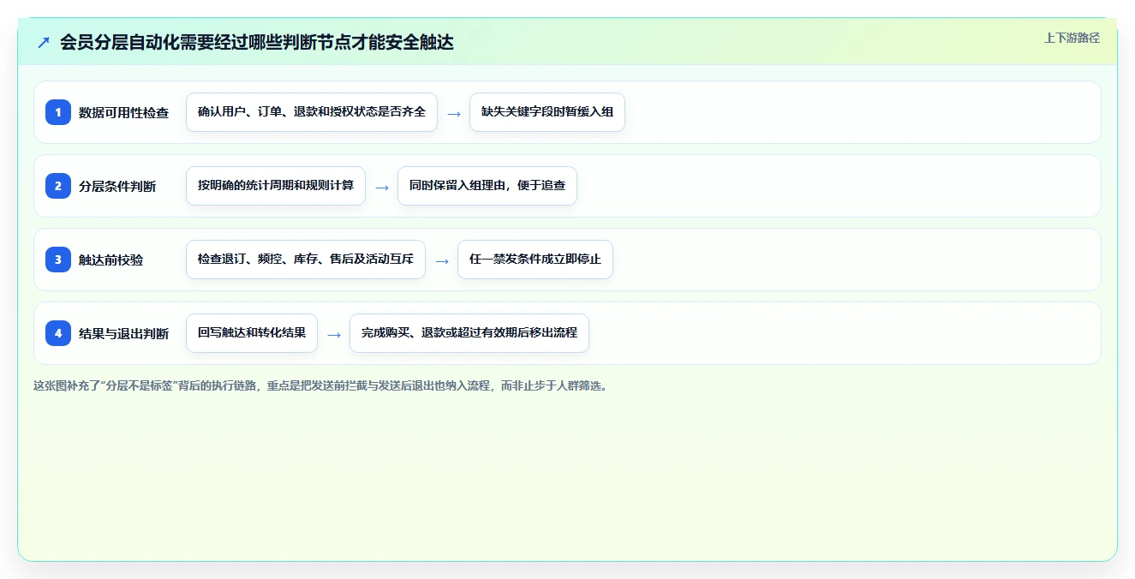The width and height of the screenshot is (1135, 579).
Task: Click the 触达前校验 step label
Action: pyautogui.click(x=111, y=260)
